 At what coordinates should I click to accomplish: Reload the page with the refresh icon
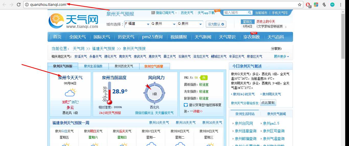pyautogui.click(x=19, y=5)
